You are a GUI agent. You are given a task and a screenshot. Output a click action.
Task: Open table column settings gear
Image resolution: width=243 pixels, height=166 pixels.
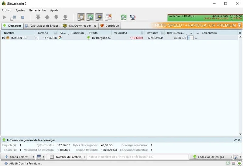[240, 33]
